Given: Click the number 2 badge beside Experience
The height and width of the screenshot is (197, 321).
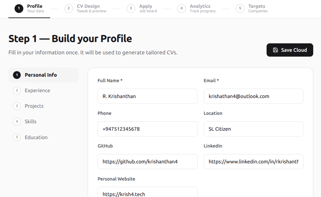Looking at the screenshot, I should pos(17,91).
